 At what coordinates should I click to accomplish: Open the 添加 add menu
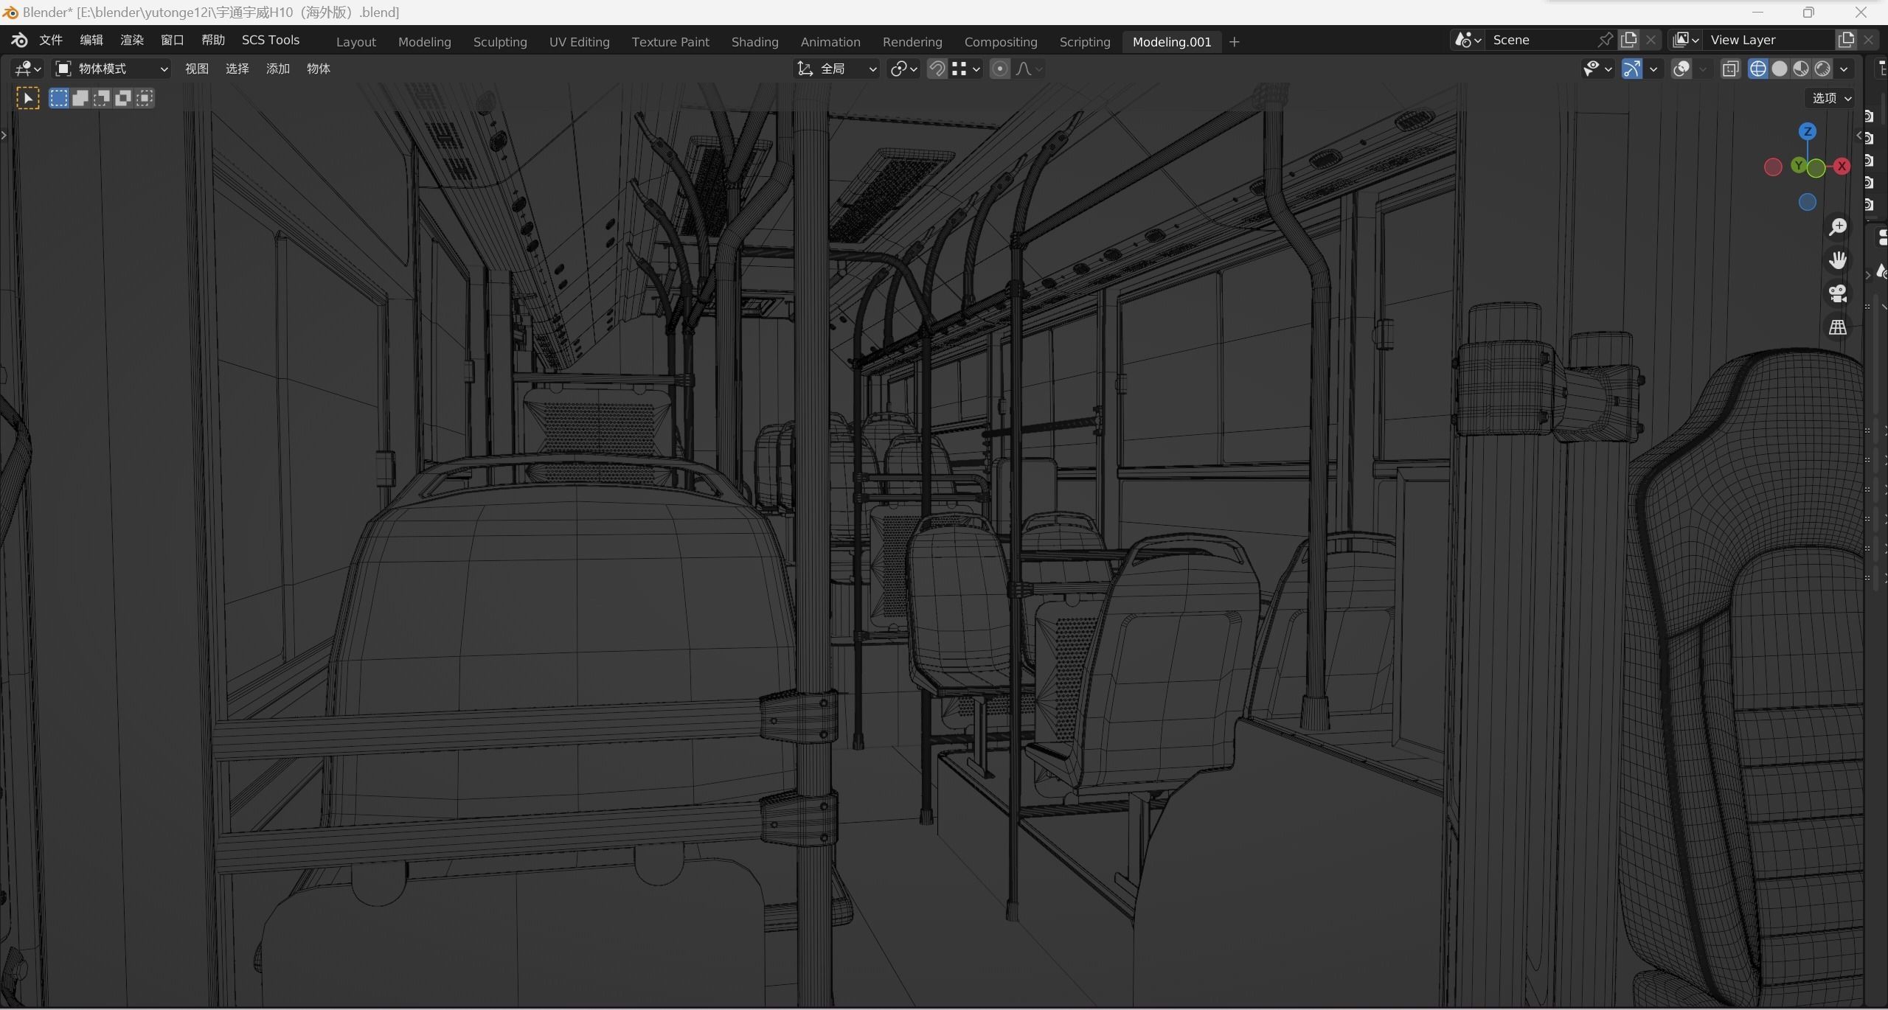coord(277,69)
